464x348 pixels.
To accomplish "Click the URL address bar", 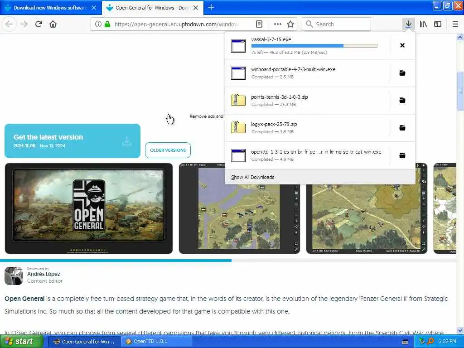I will tap(176, 24).
